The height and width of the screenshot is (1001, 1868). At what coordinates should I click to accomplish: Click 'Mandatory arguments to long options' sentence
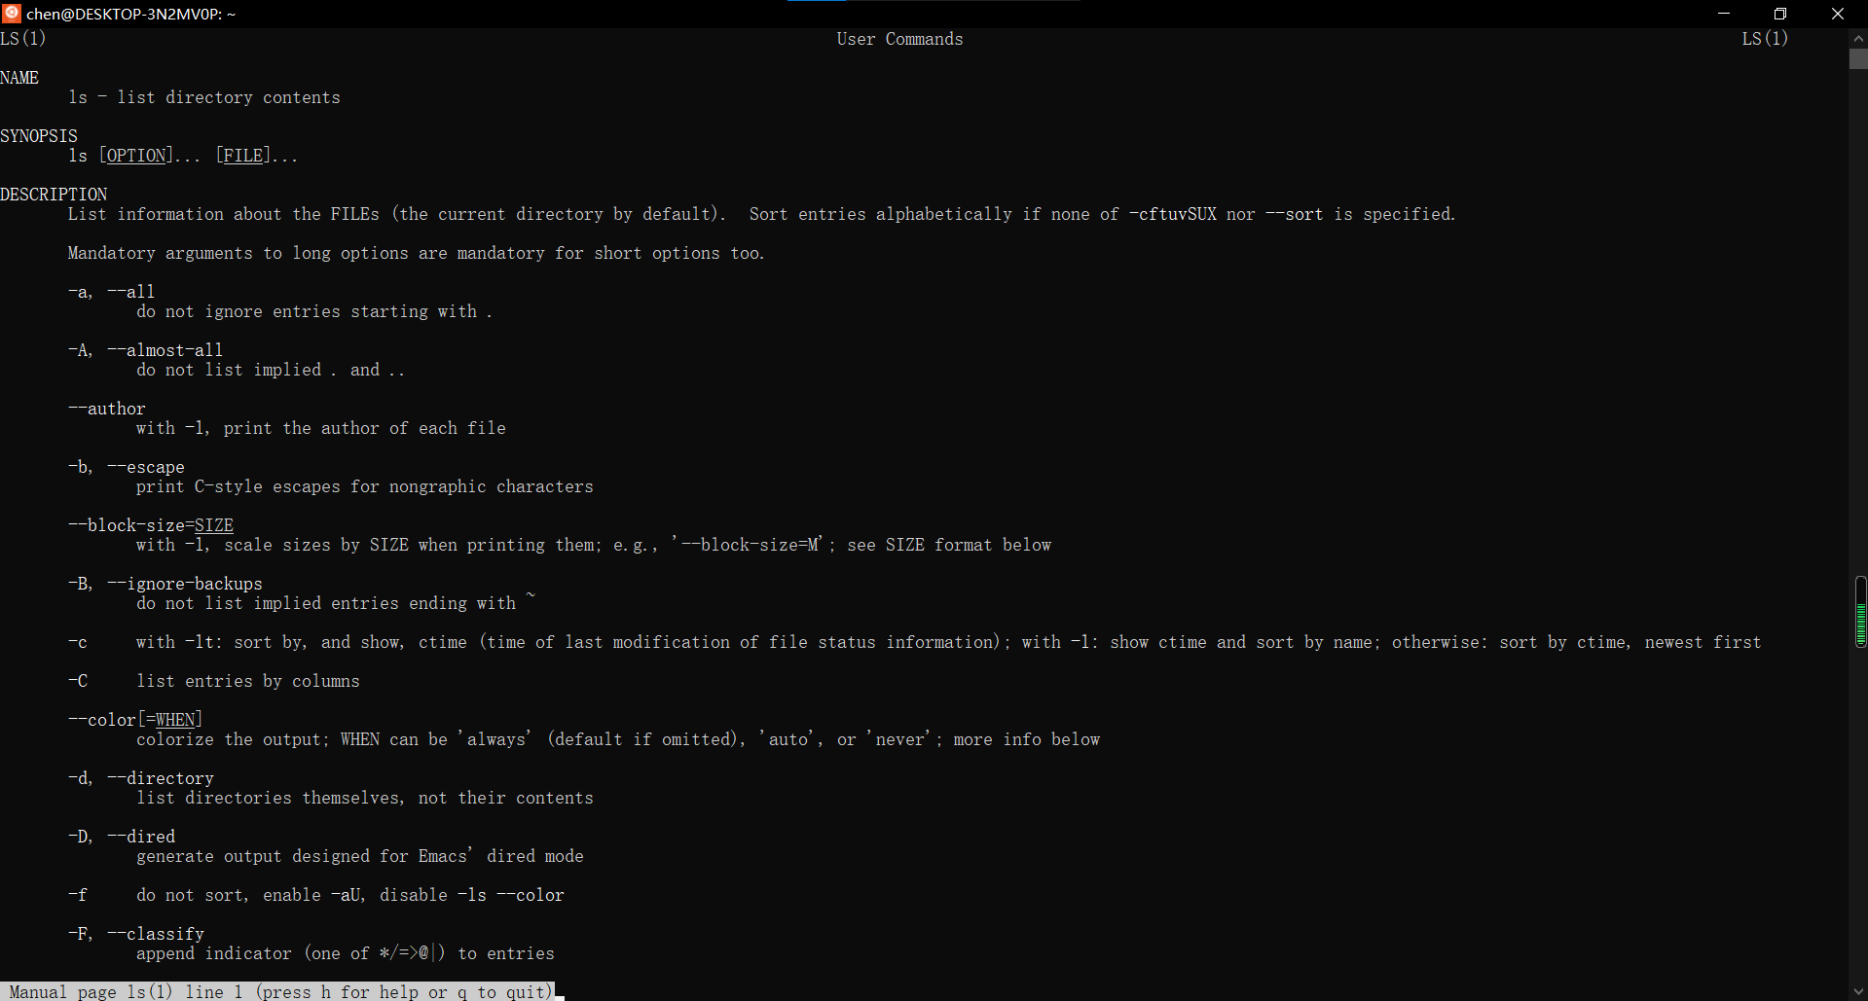click(417, 253)
